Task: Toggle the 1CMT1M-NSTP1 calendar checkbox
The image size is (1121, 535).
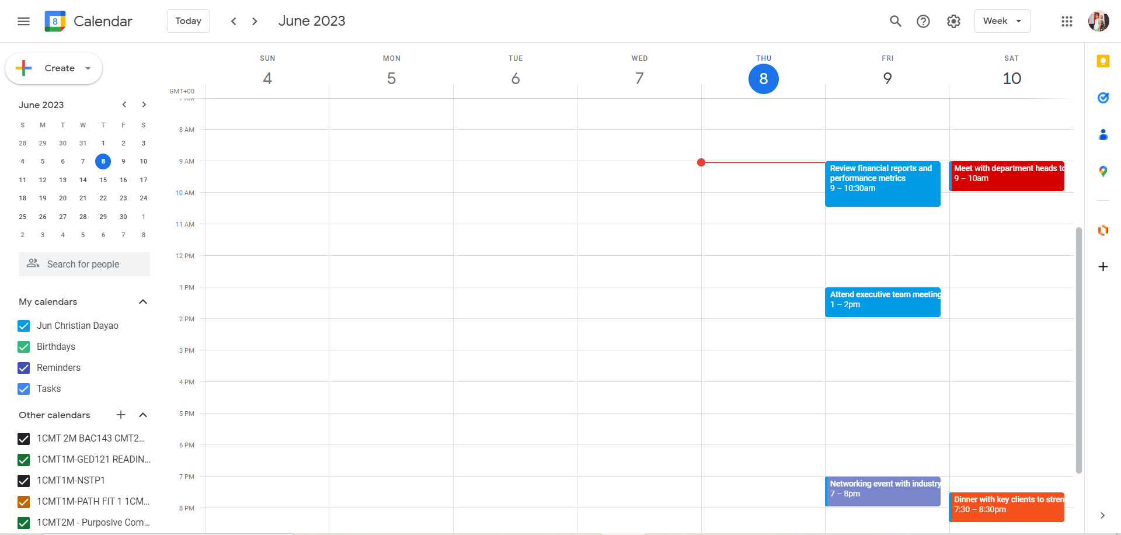Action: tap(24, 481)
